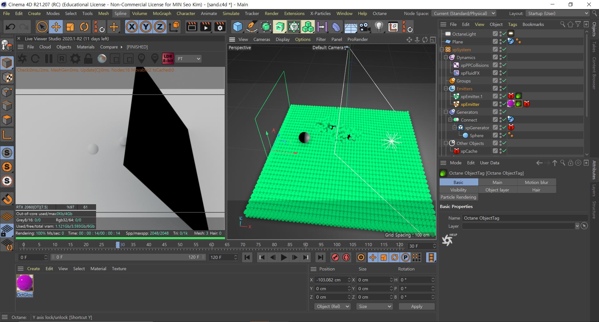Toggle Y axis lock

click(146, 27)
